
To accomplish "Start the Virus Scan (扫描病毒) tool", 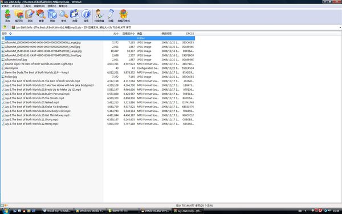I will pyautogui.click(x=99, y=16).
